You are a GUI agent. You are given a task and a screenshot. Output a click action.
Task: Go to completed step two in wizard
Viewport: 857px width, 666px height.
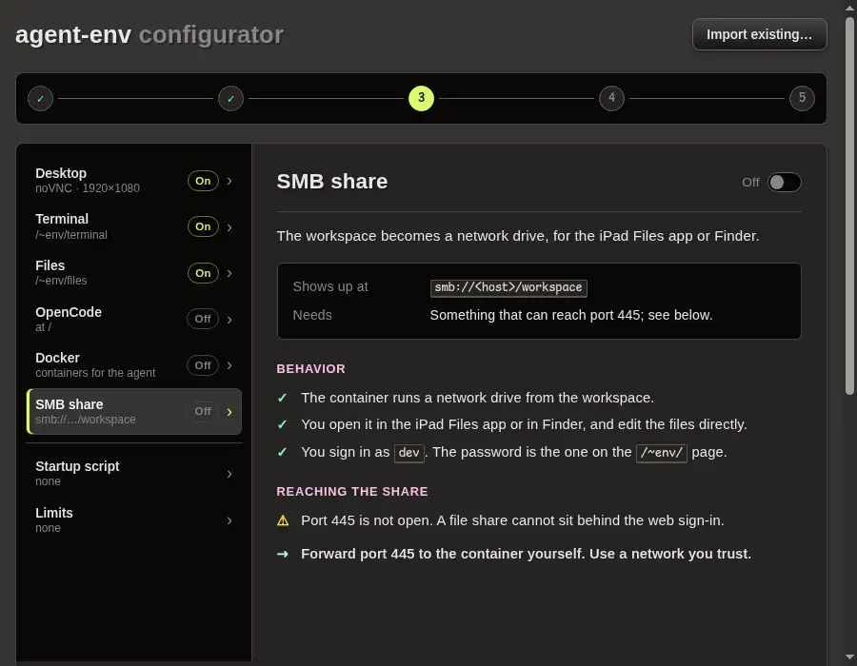230,99
